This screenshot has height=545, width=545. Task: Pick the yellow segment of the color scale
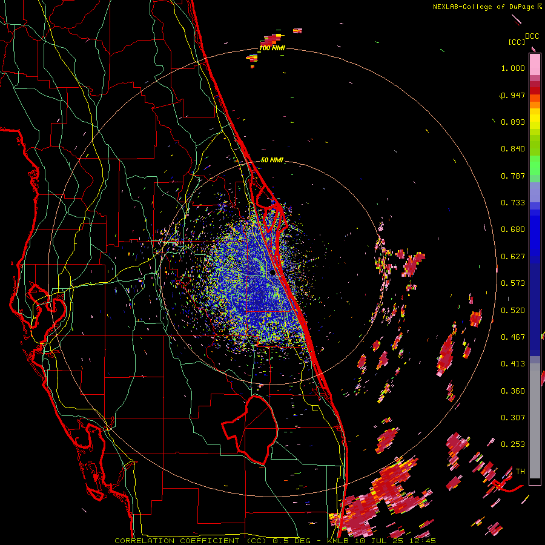point(535,119)
